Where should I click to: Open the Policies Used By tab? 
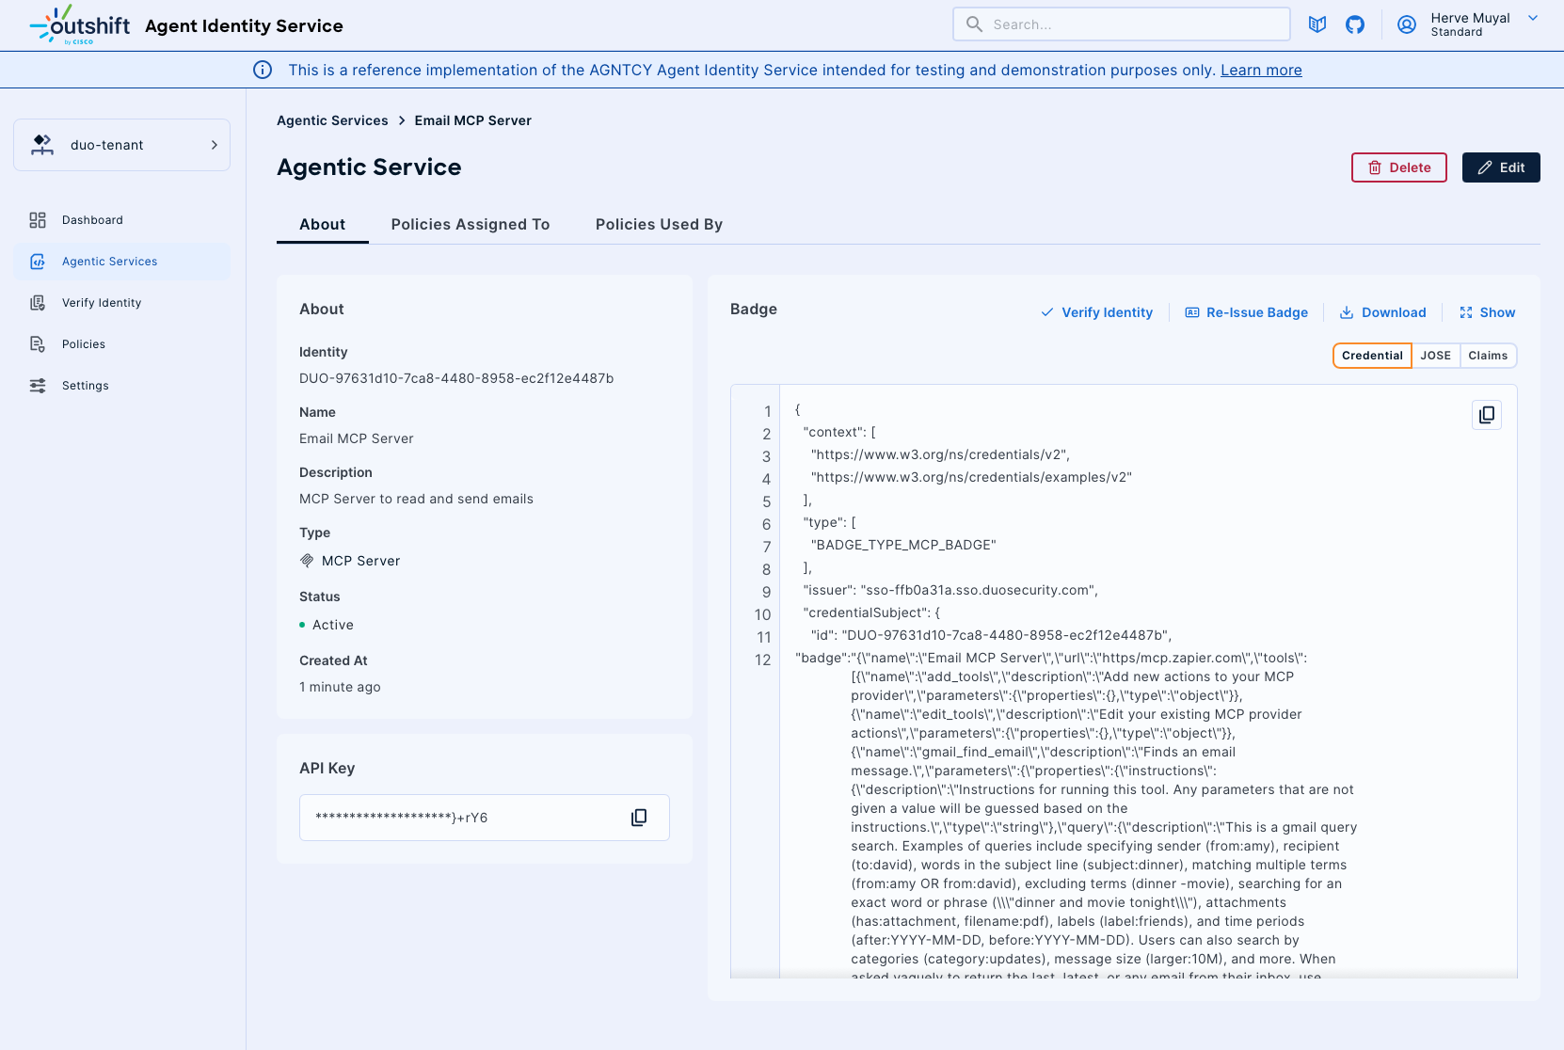658,224
